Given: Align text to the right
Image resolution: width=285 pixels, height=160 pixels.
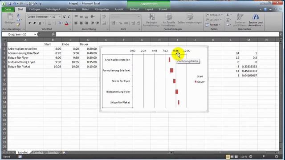Looking at the screenshot, I should 86,23.
